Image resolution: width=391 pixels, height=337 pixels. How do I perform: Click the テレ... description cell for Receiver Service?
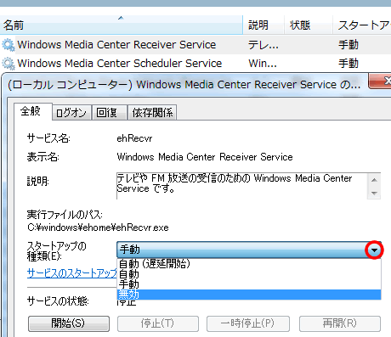tap(263, 45)
